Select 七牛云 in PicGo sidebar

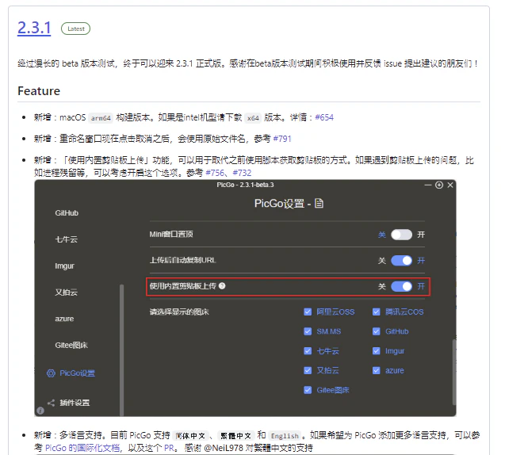click(67, 239)
